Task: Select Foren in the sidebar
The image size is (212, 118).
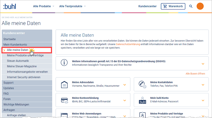Action: [27, 99]
